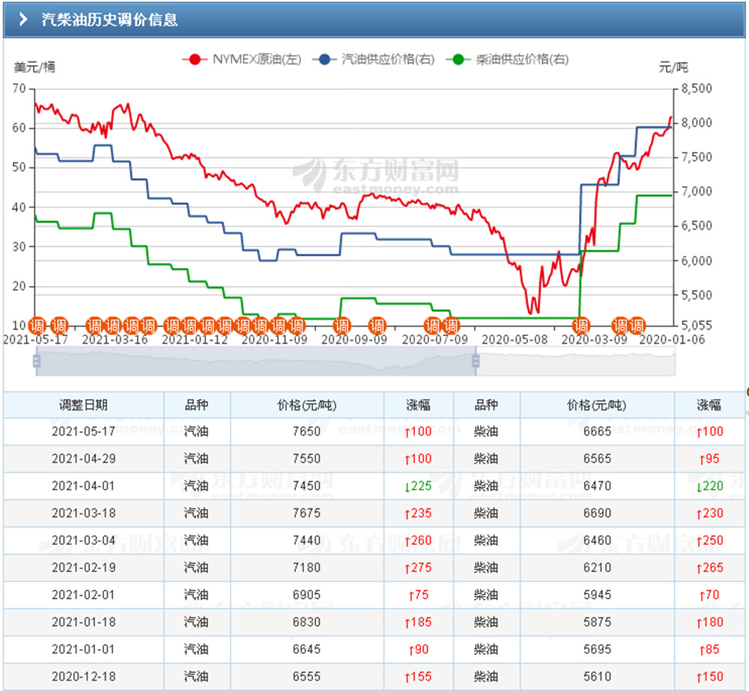Select the 2021-01-01 date cell
Screen dimensions: 749x691
(83, 649)
